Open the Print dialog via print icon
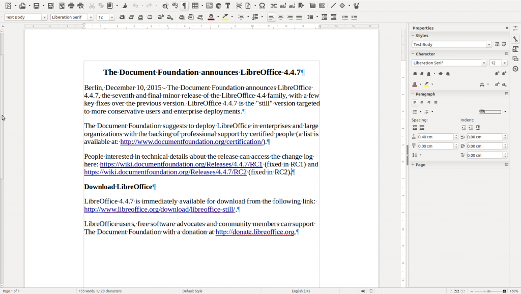 coord(71,6)
